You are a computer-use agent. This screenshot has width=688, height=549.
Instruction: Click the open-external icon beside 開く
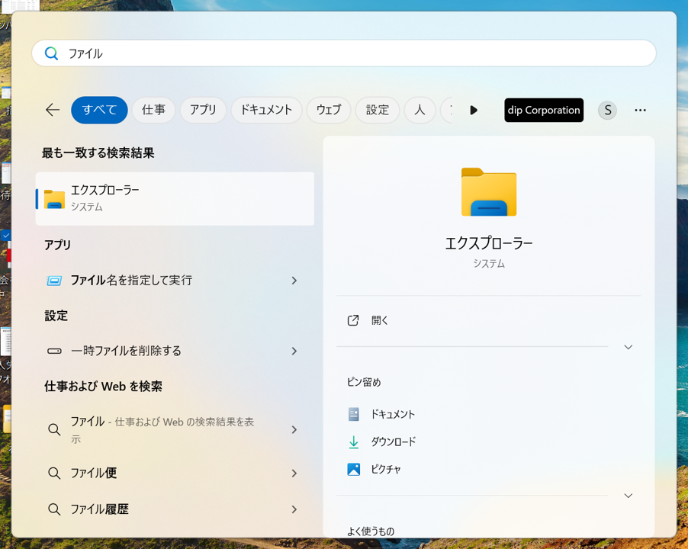pos(353,320)
